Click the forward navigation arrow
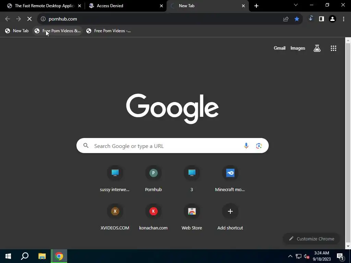Viewport: 351px width, 263px height. (19, 19)
